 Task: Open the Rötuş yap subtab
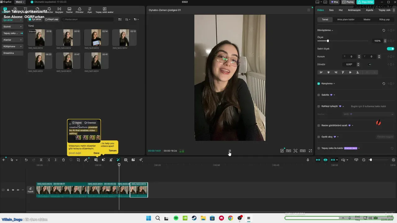[384, 20]
